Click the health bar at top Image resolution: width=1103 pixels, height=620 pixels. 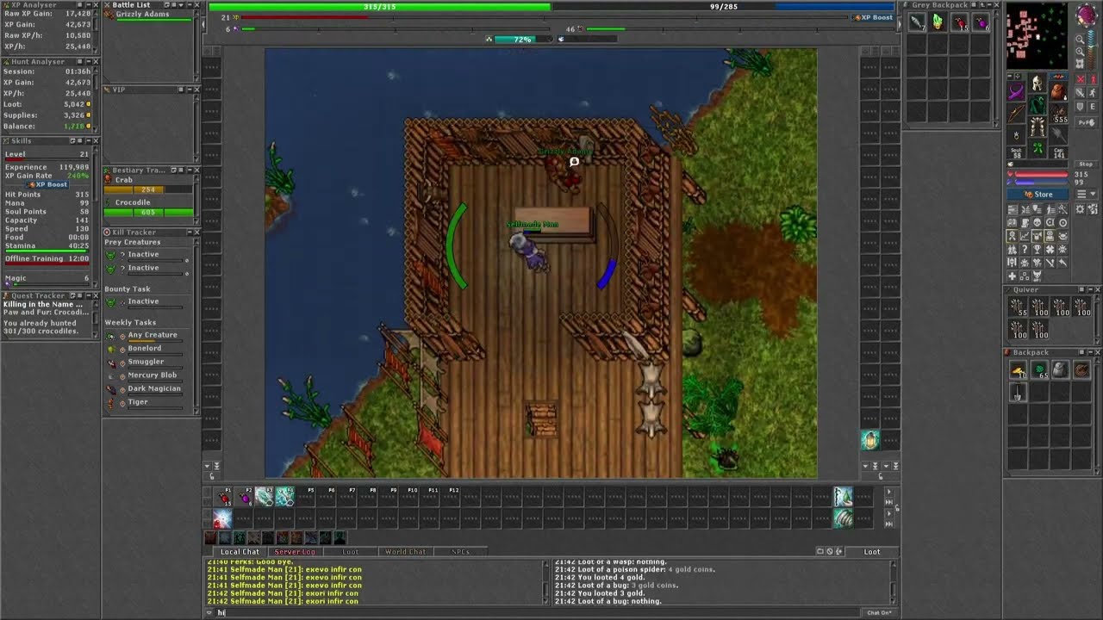[x=379, y=7]
